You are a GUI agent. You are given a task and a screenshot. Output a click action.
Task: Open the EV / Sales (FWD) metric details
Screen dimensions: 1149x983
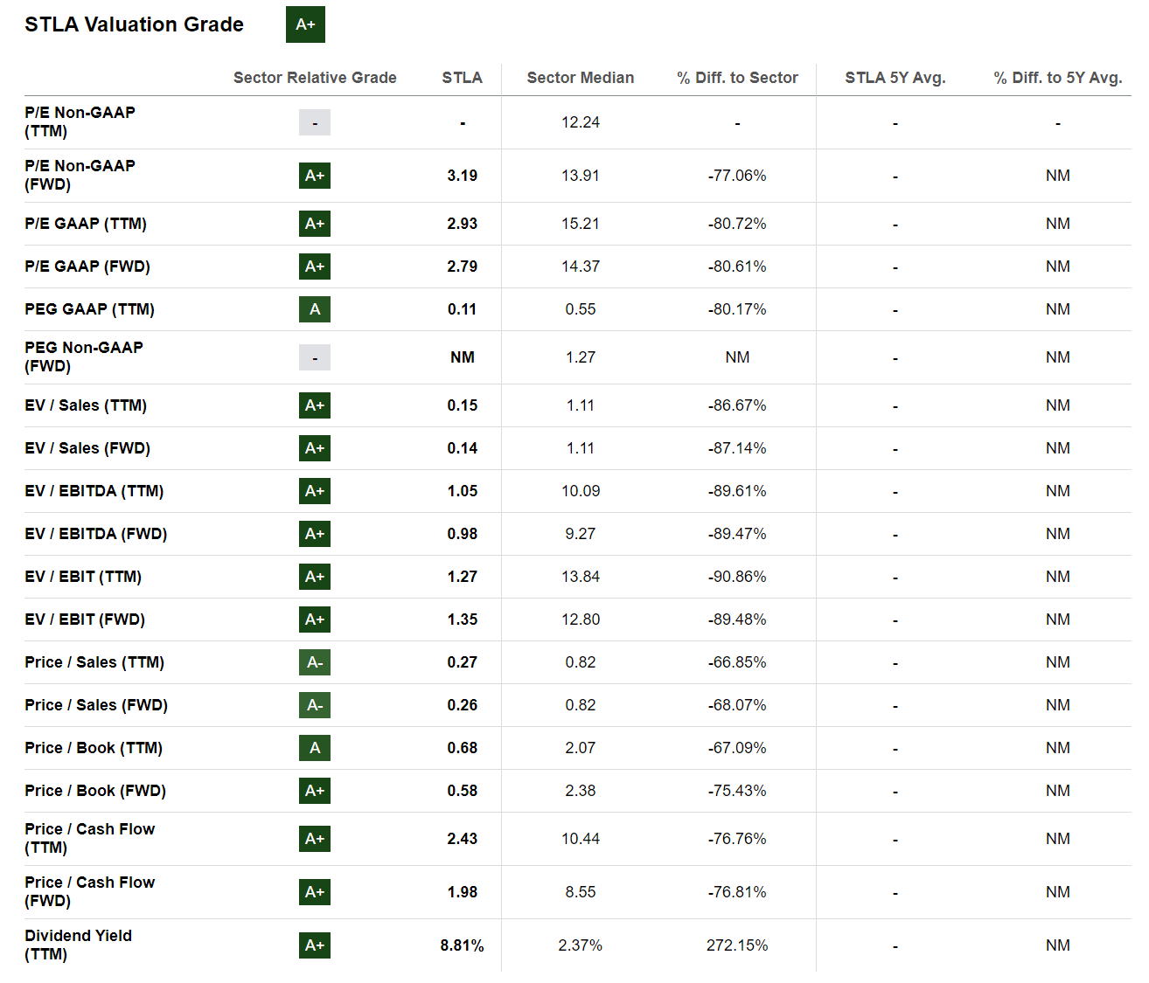click(x=87, y=448)
